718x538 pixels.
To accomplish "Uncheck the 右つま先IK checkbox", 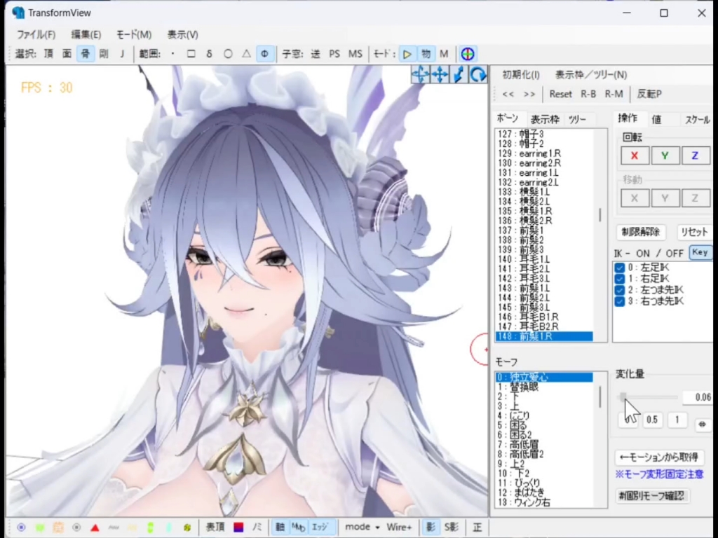I will (x=620, y=301).
